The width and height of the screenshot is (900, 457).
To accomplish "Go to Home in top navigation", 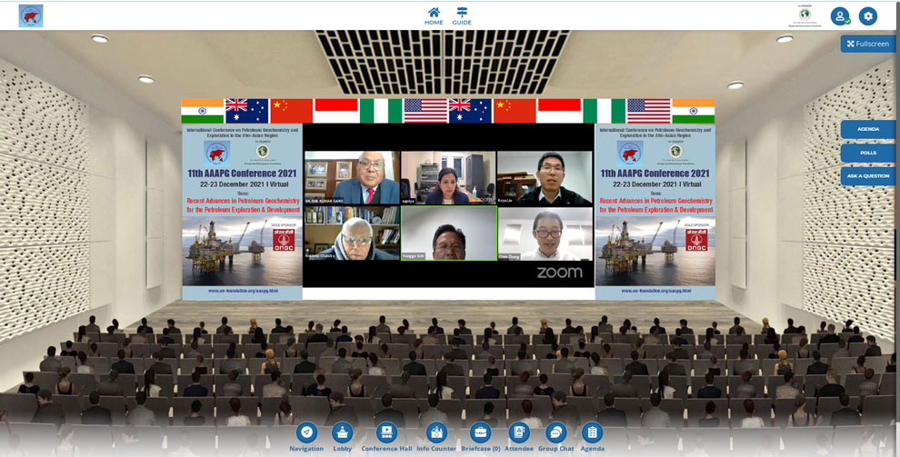I will click(x=434, y=16).
